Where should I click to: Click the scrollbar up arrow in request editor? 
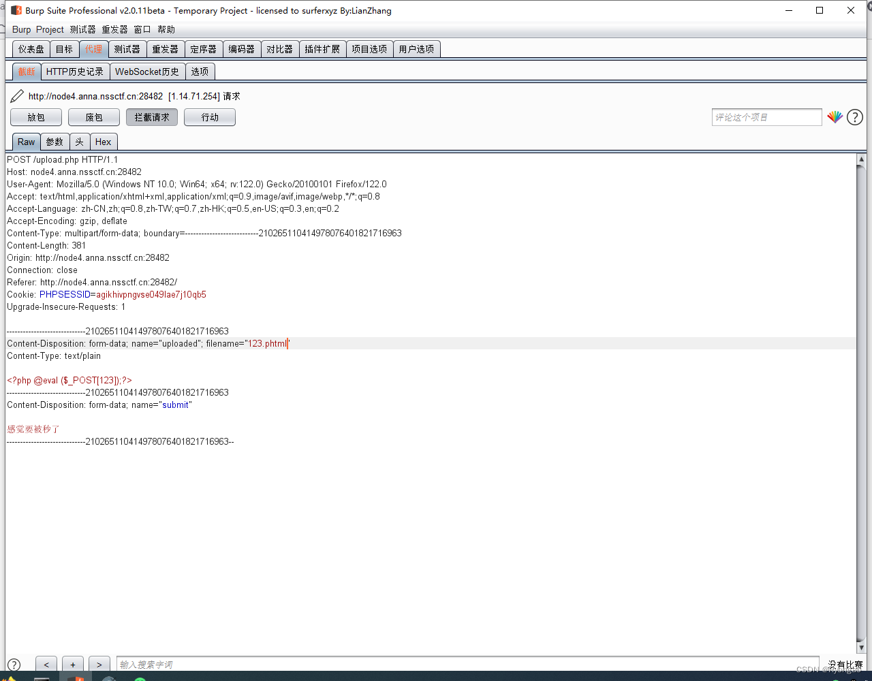861,159
